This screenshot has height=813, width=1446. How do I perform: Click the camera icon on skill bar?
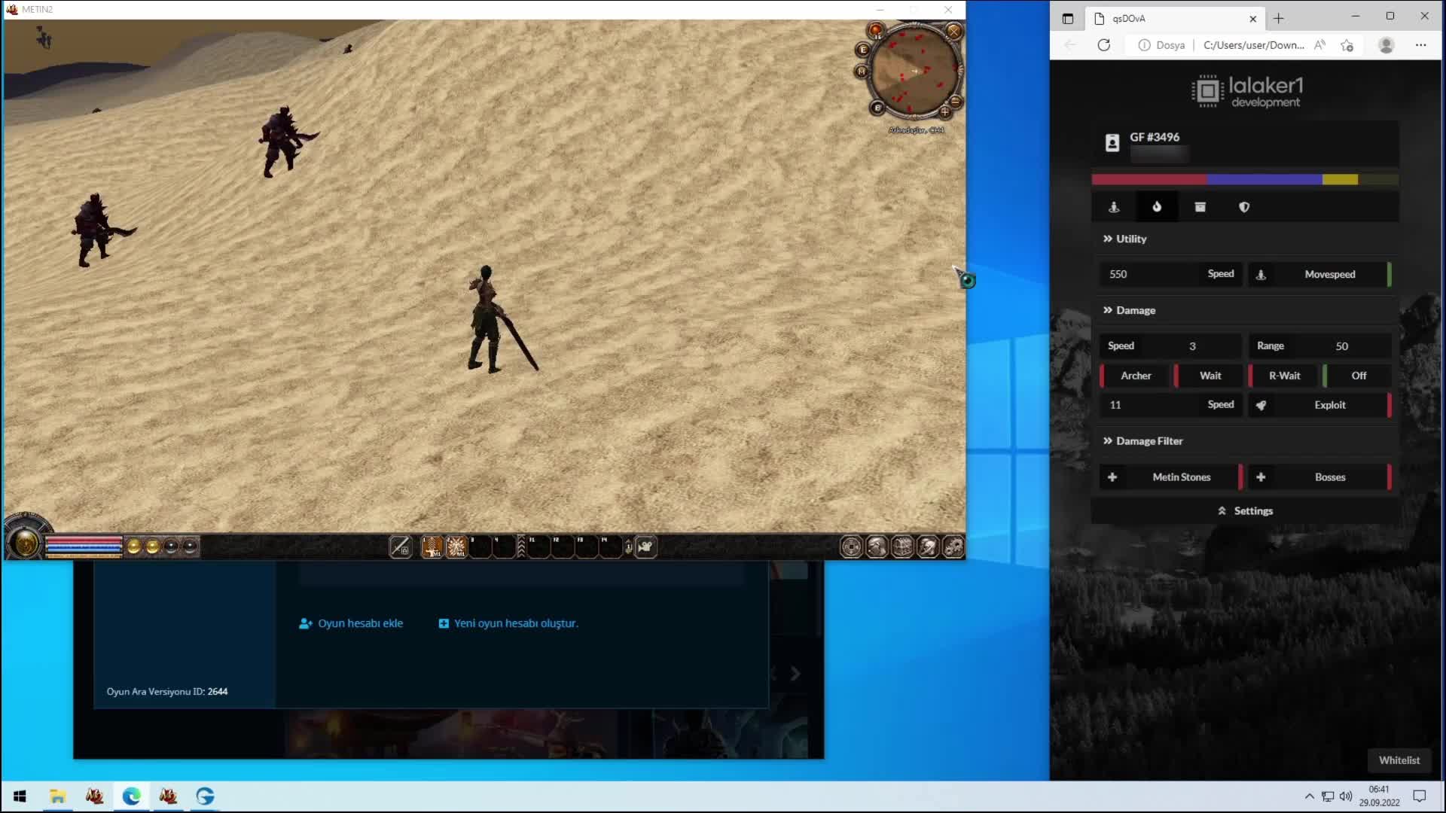[645, 547]
